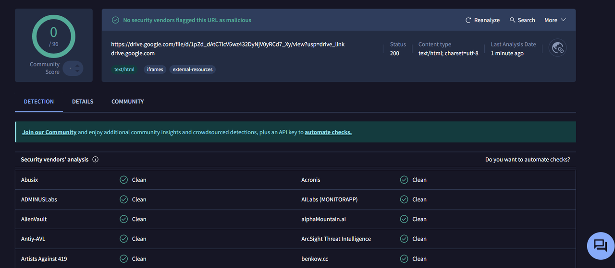Follow the automate checks link
Screen dimensions: 615x268
coord(328,132)
